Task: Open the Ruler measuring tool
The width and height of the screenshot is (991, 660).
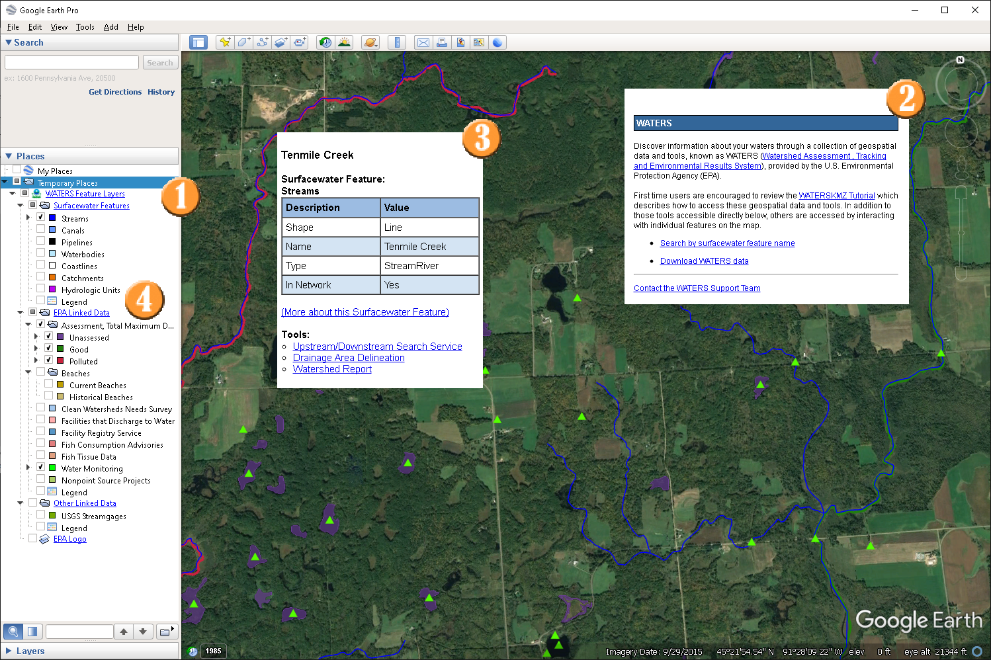Action: point(397,42)
